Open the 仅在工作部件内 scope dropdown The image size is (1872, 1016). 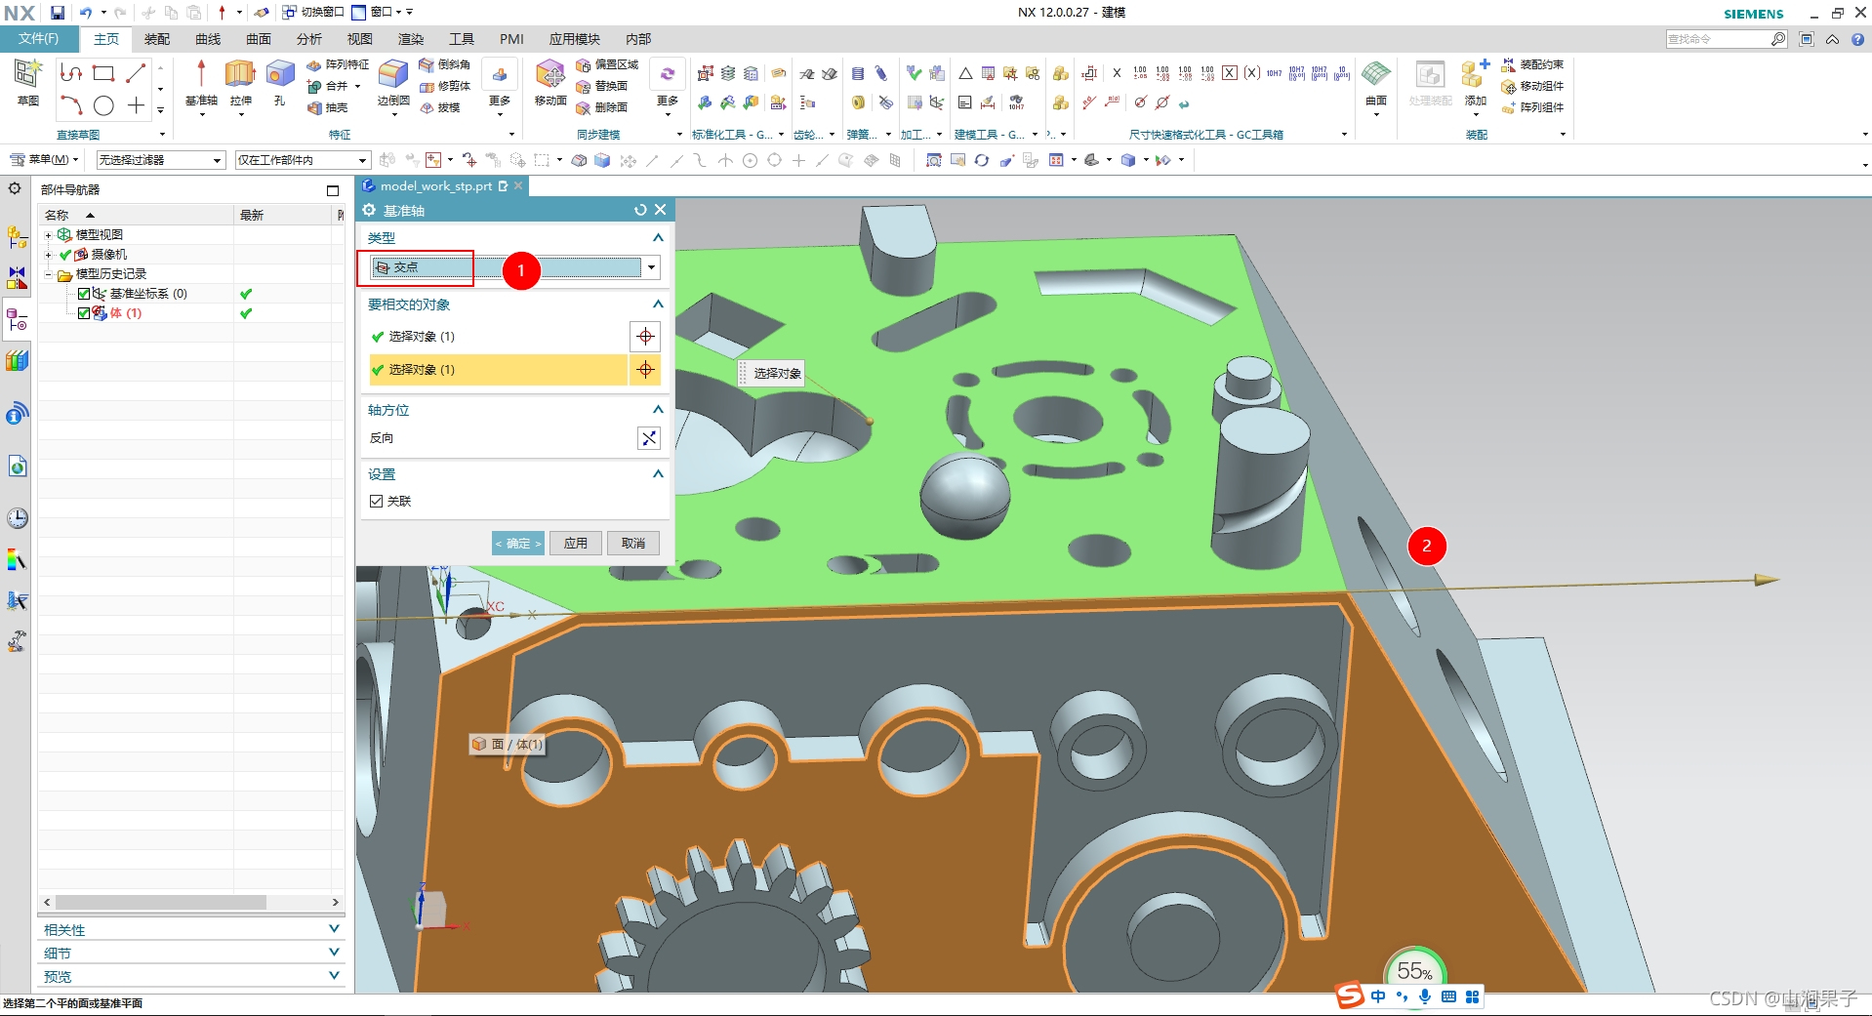tap(303, 160)
